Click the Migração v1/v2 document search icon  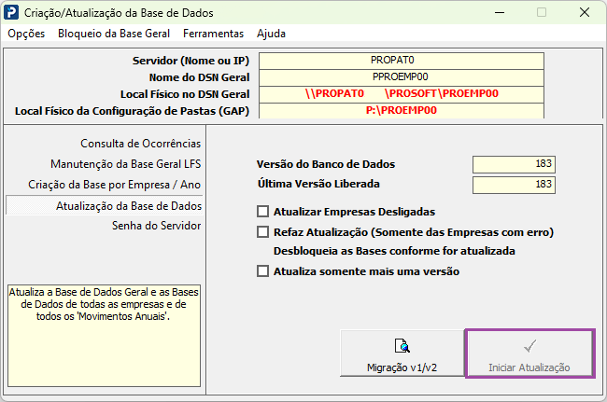click(402, 345)
